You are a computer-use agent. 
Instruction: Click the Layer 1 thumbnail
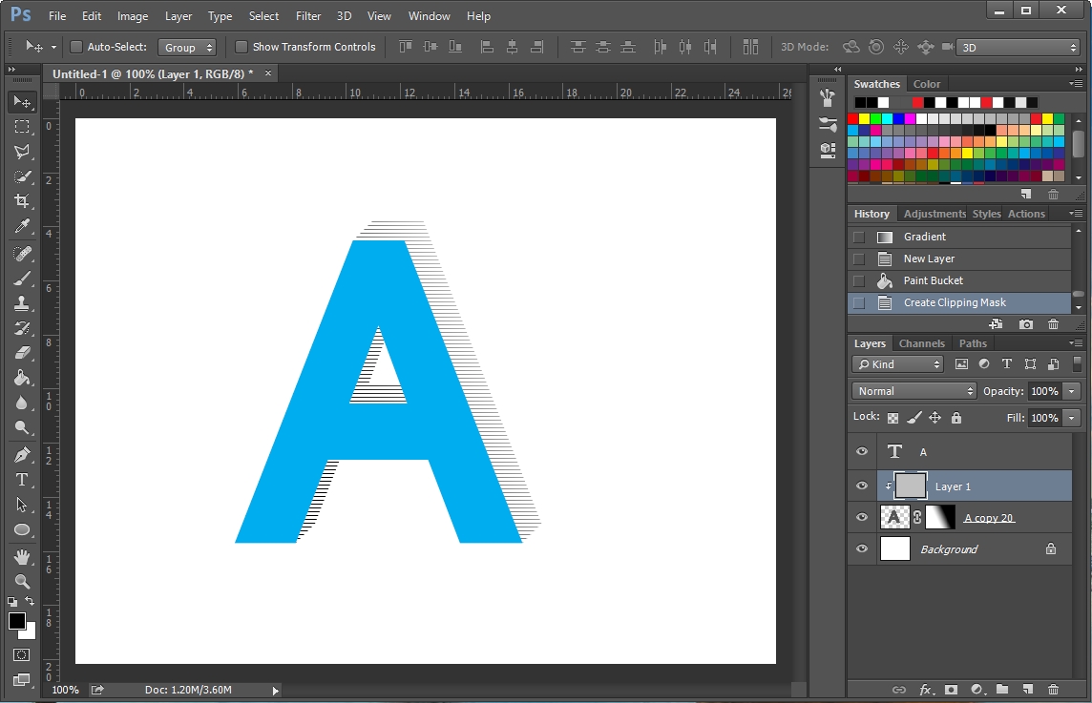click(x=911, y=486)
